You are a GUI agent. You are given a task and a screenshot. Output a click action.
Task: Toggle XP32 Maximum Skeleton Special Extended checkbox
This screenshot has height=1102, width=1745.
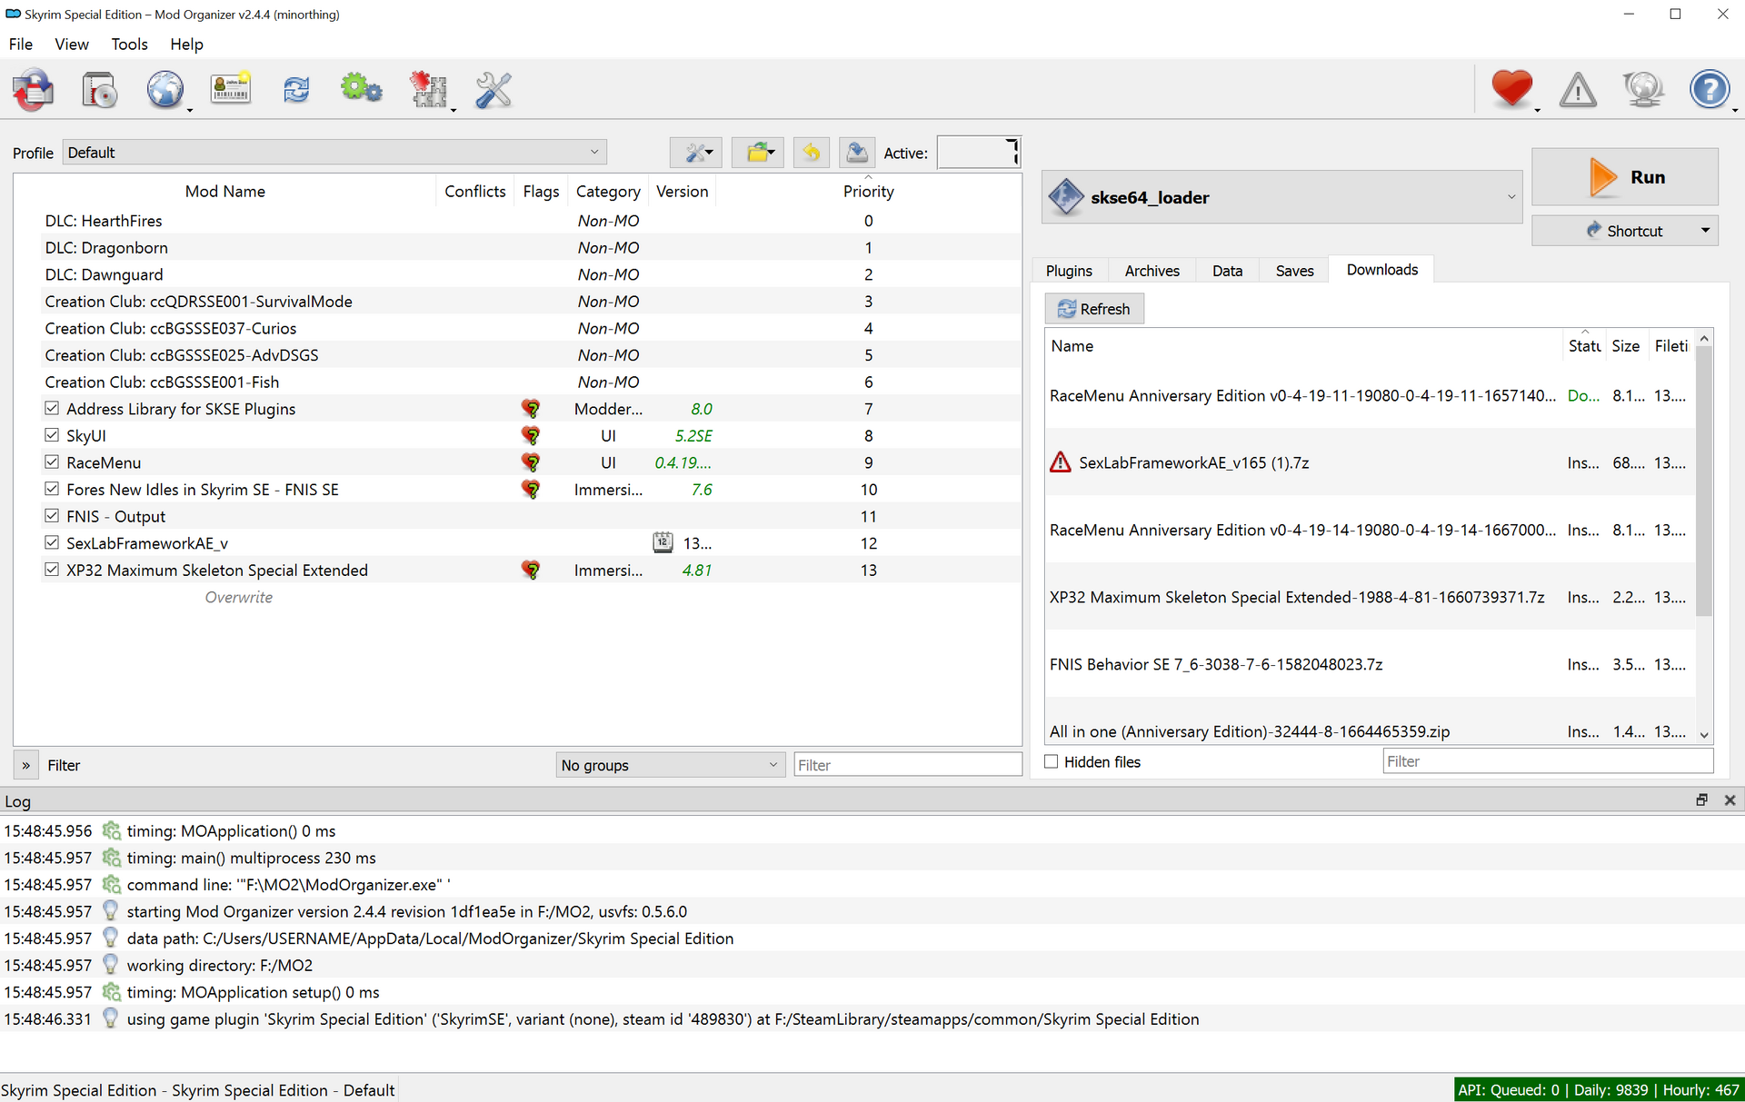52,571
